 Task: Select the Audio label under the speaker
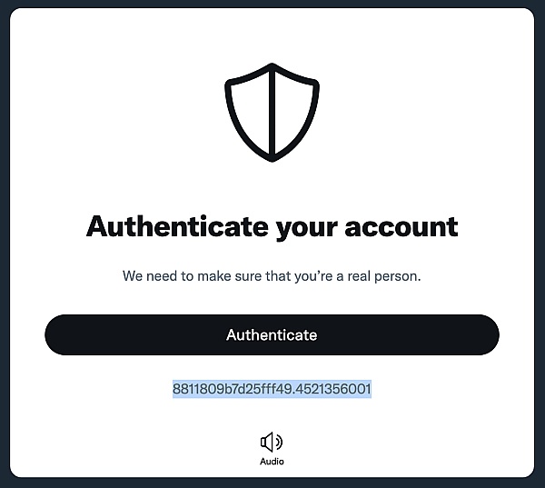click(x=272, y=462)
